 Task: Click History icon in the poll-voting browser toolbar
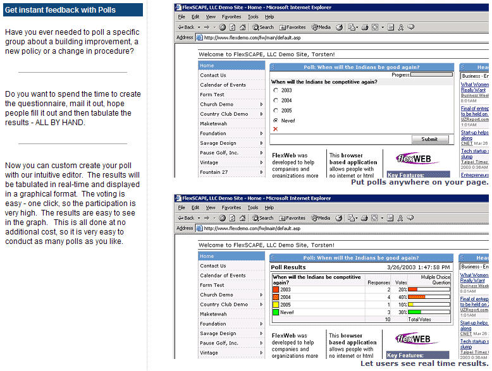pyautogui.click(x=339, y=27)
